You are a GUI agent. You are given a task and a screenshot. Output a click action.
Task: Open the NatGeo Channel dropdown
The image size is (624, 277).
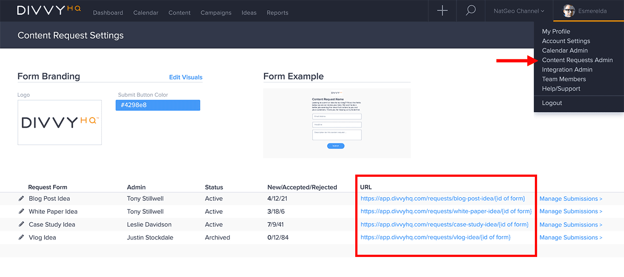[519, 11]
